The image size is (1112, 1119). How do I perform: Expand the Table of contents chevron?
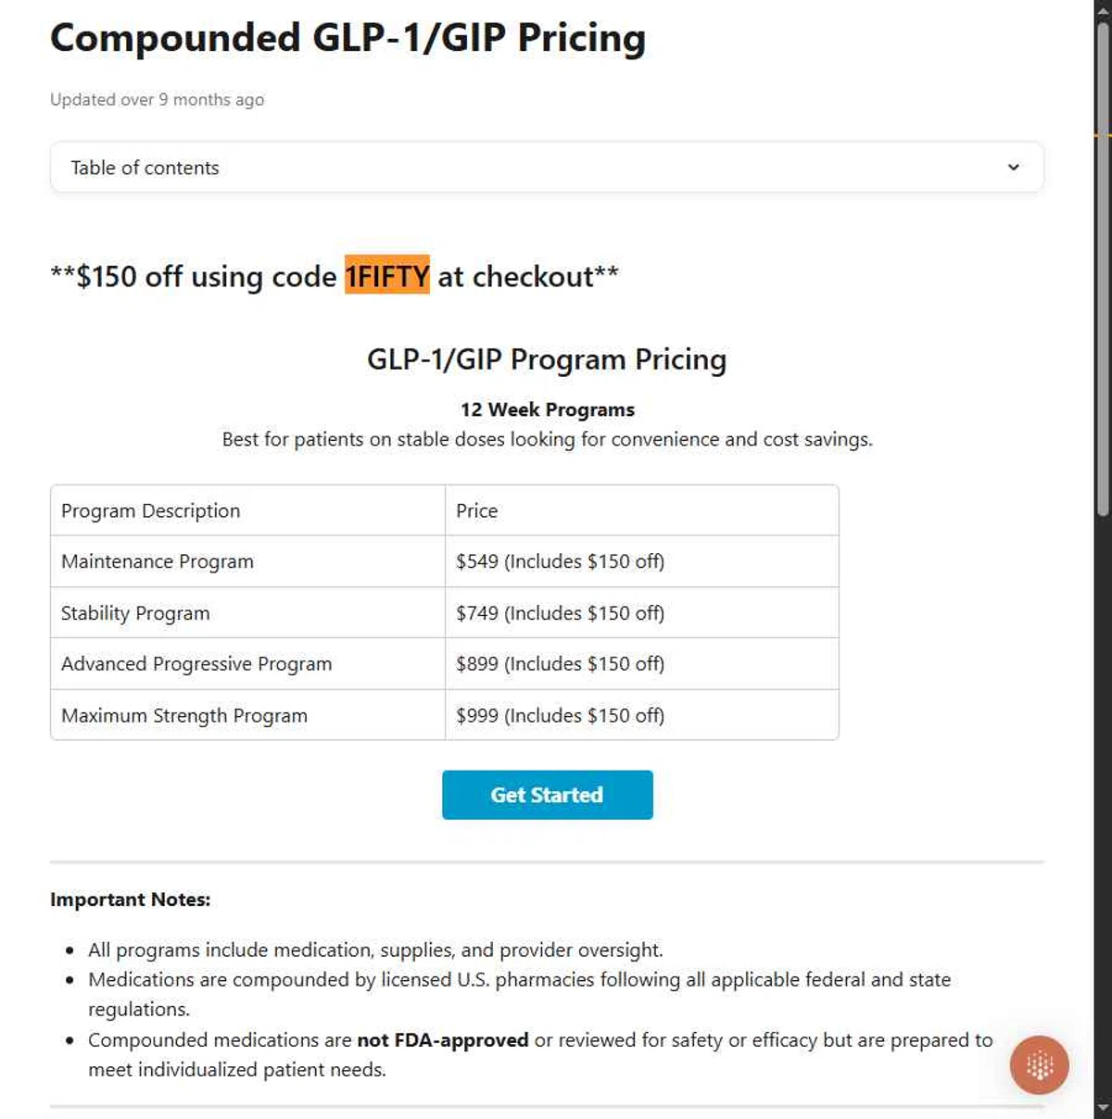tap(1013, 168)
